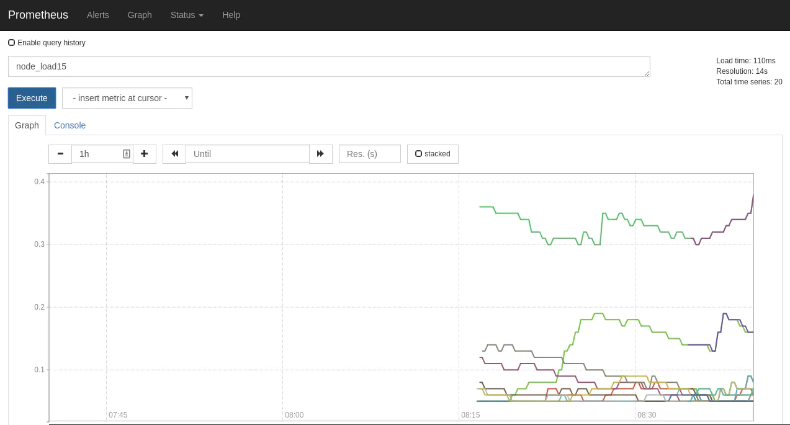Fast-forward the graph end time
790x425 pixels.
pos(320,154)
